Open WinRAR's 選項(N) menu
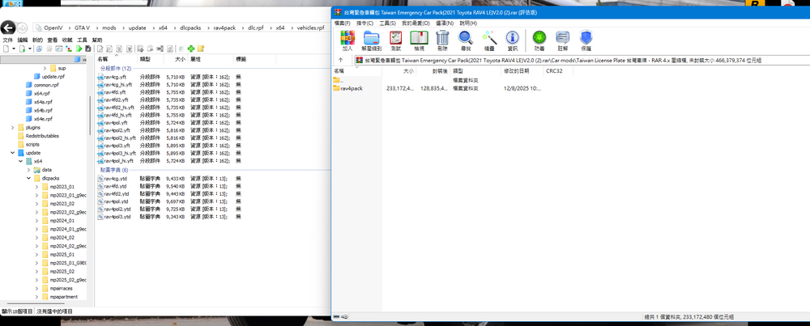 [444, 23]
